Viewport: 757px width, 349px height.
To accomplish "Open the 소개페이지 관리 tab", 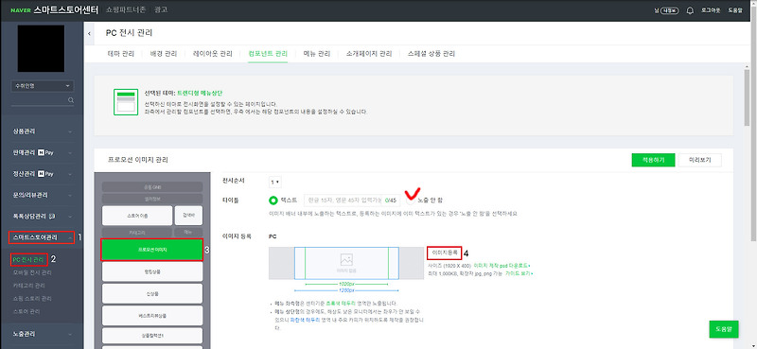I will [x=369, y=54].
